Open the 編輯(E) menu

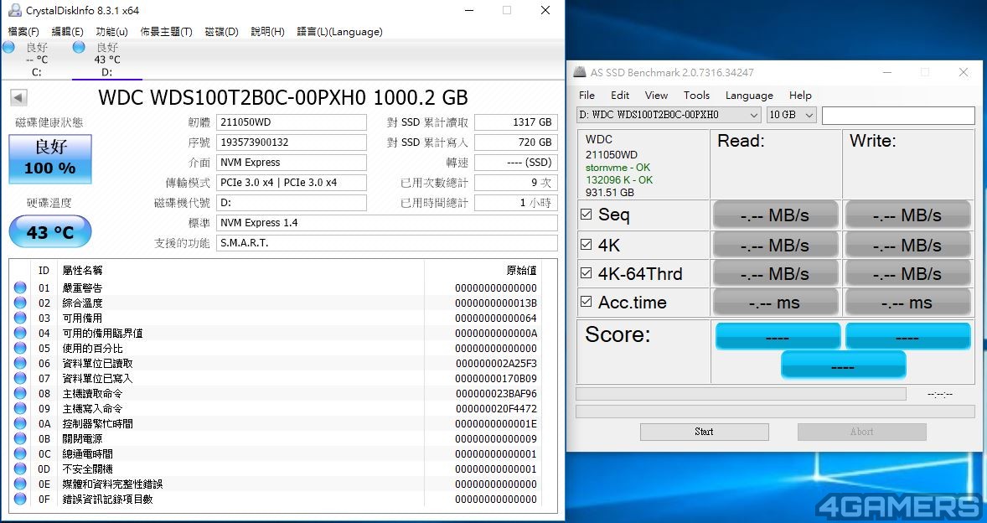(67, 32)
